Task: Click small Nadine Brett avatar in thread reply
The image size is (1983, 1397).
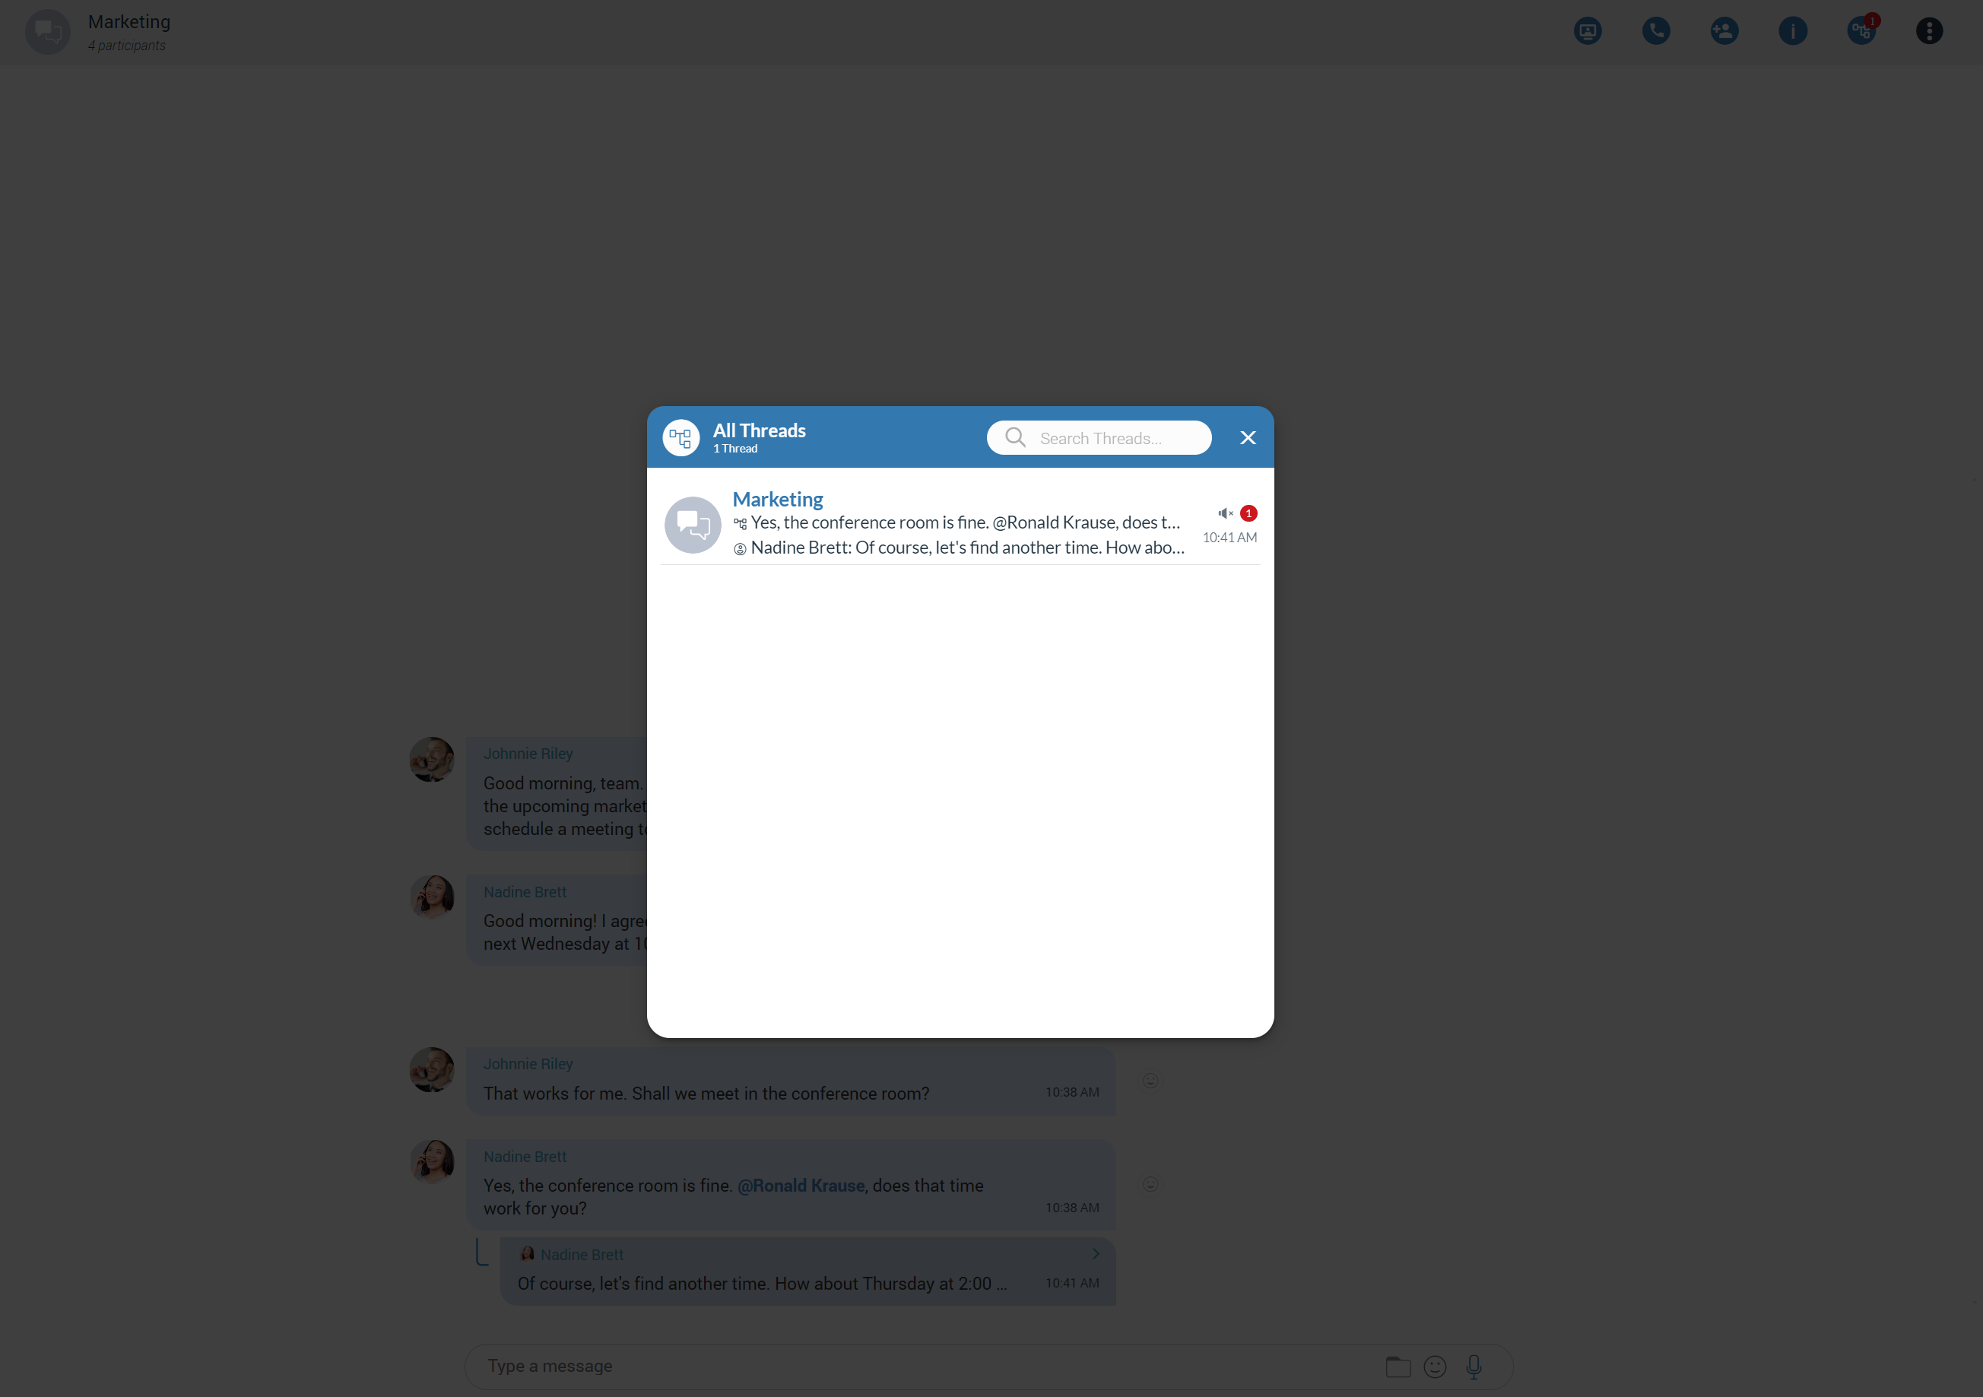Action: 527,1253
